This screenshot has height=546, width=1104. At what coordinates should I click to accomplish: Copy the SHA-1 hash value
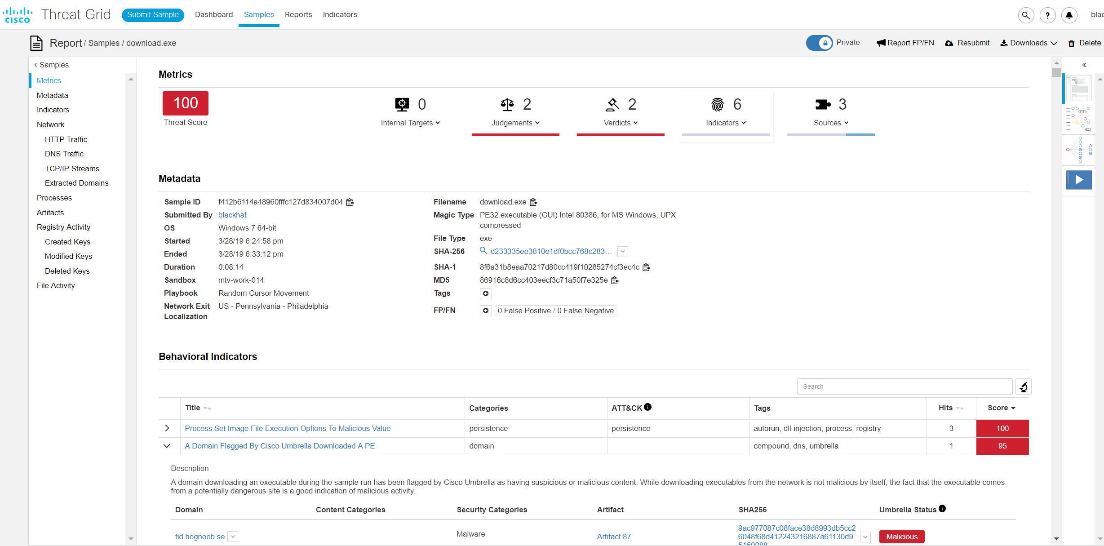646,267
